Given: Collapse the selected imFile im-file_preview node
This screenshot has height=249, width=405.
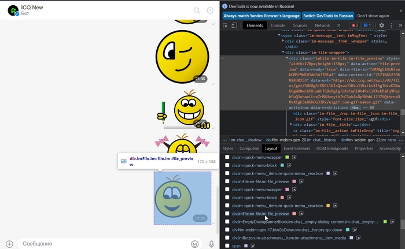Looking at the screenshot, I should coord(287,58).
